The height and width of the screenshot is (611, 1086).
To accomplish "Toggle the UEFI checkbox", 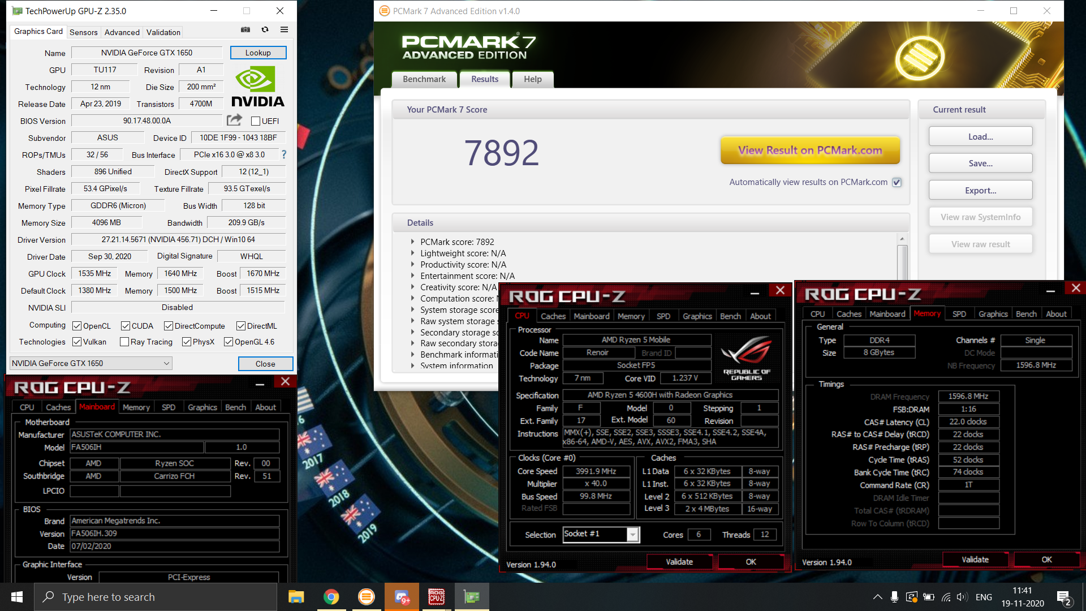I will tap(256, 121).
